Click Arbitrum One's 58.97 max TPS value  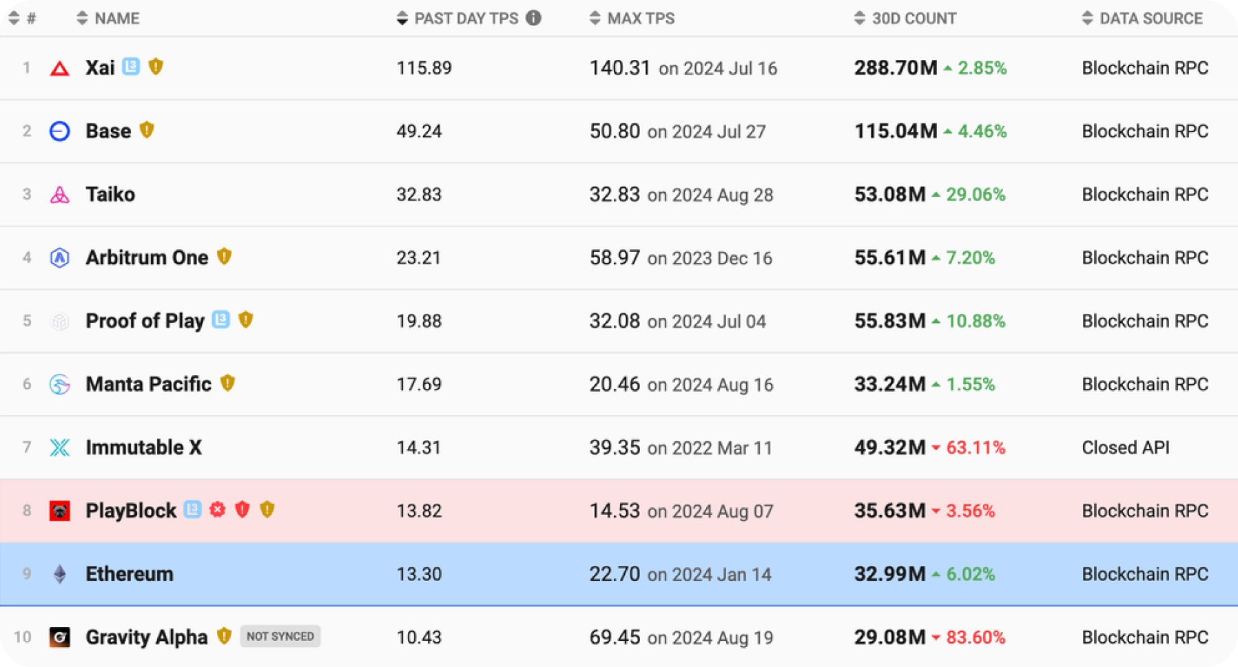(615, 257)
